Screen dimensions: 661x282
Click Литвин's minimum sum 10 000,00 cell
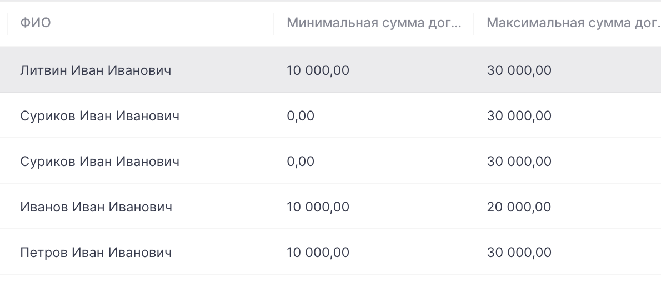point(318,70)
